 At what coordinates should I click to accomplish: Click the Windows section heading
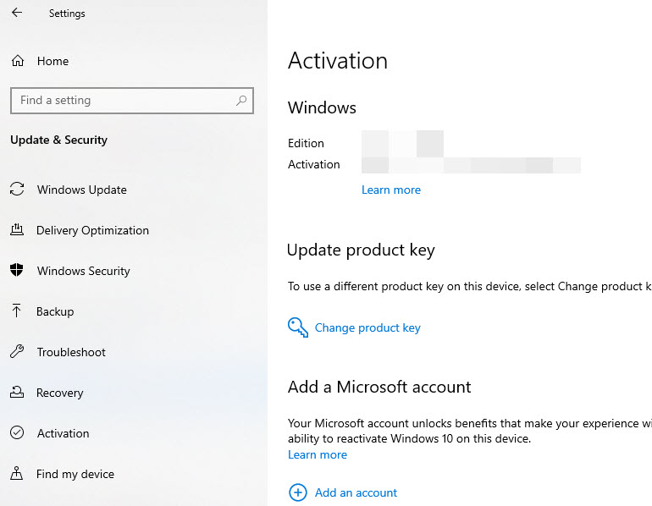(322, 108)
